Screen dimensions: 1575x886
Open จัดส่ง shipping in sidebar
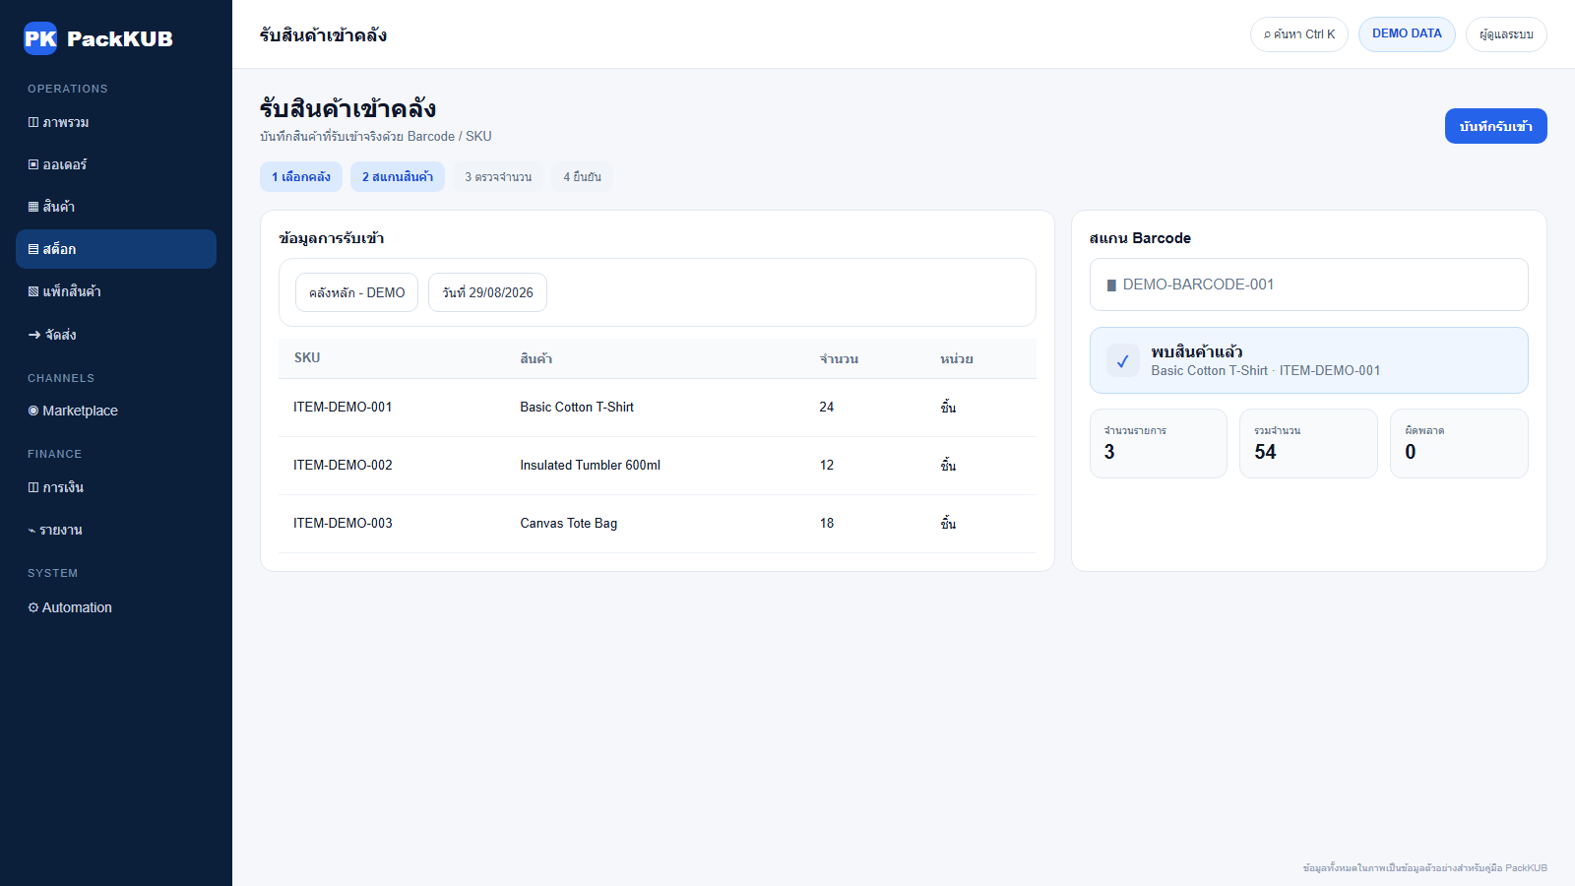[116, 335]
